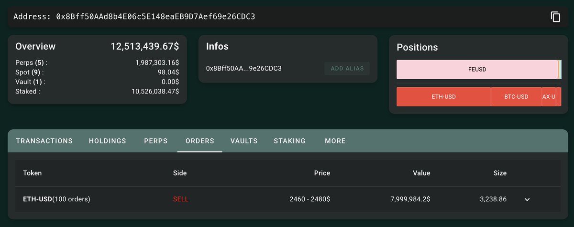Image resolution: width=574 pixels, height=227 pixels.
Task: Switch to the TRANSACTIONS tab
Action: click(x=44, y=141)
